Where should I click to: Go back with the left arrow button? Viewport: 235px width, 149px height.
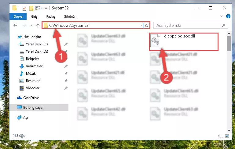(15, 25)
